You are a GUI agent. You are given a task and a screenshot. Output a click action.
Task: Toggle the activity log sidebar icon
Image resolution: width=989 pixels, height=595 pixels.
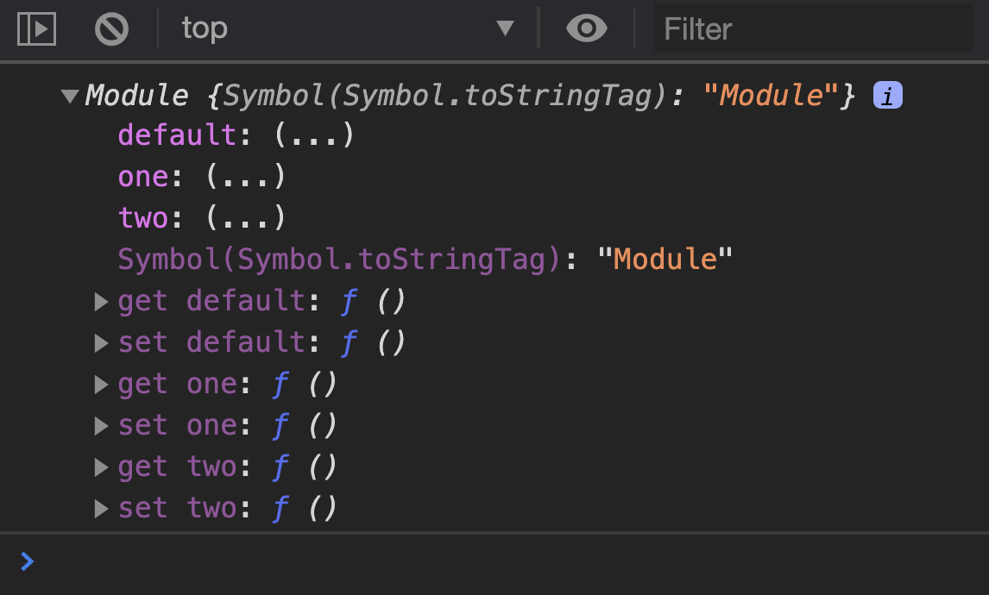click(x=35, y=28)
